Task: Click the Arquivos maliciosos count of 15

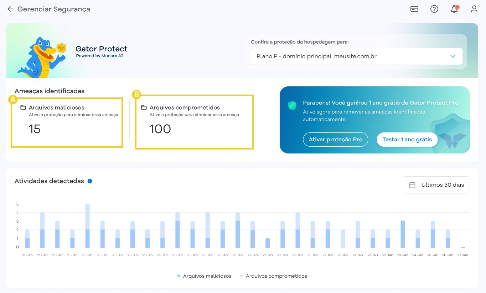Action: click(x=35, y=129)
